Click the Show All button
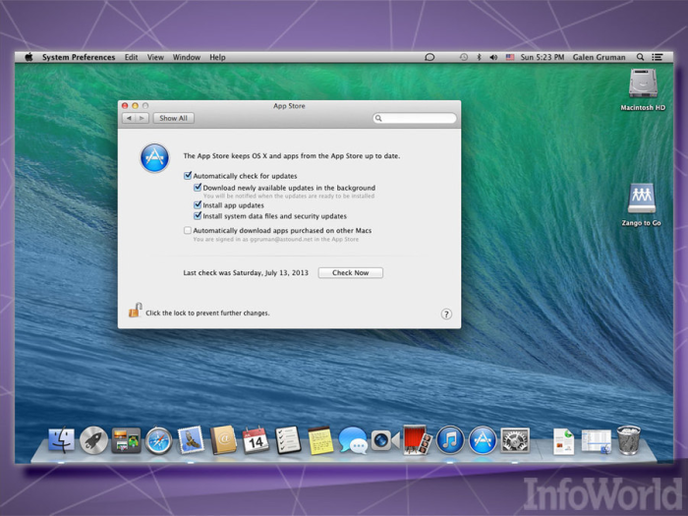Screen dimensions: 688x516 click(x=173, y=118)
